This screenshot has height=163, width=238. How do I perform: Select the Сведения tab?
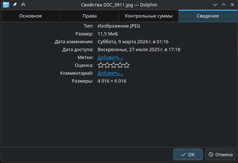pyautogui.click(x=208, y=16)
